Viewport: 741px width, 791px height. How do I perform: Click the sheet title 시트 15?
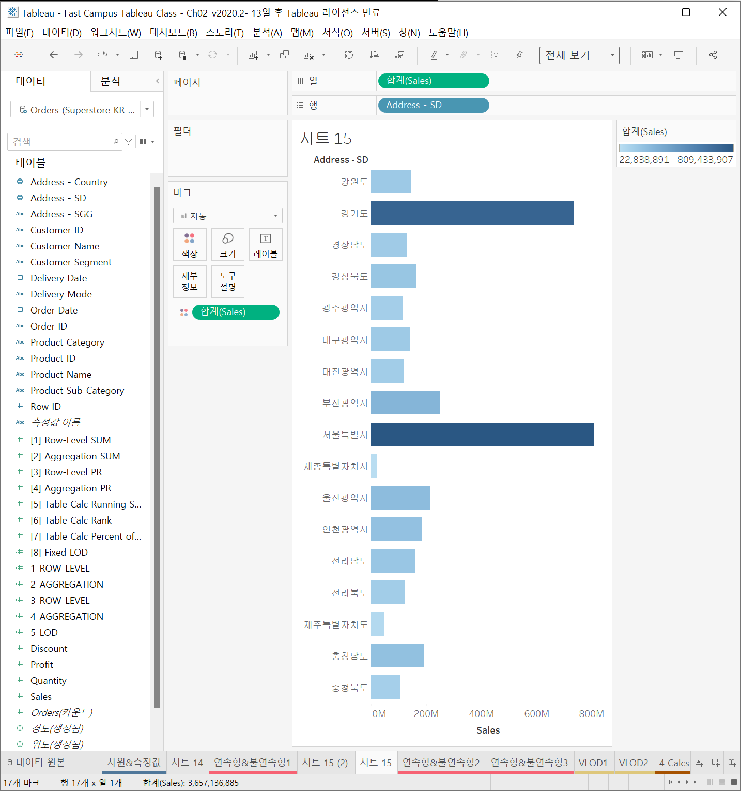point(326,139)
